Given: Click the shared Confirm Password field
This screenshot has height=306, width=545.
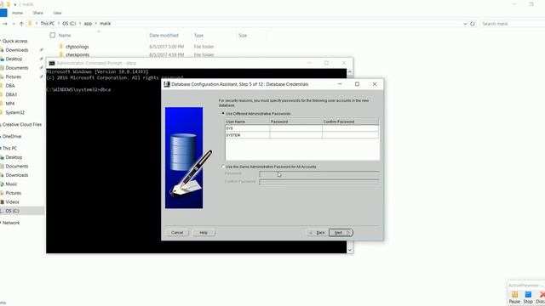Looking at the screenshot, I should [x=319, y=182].
